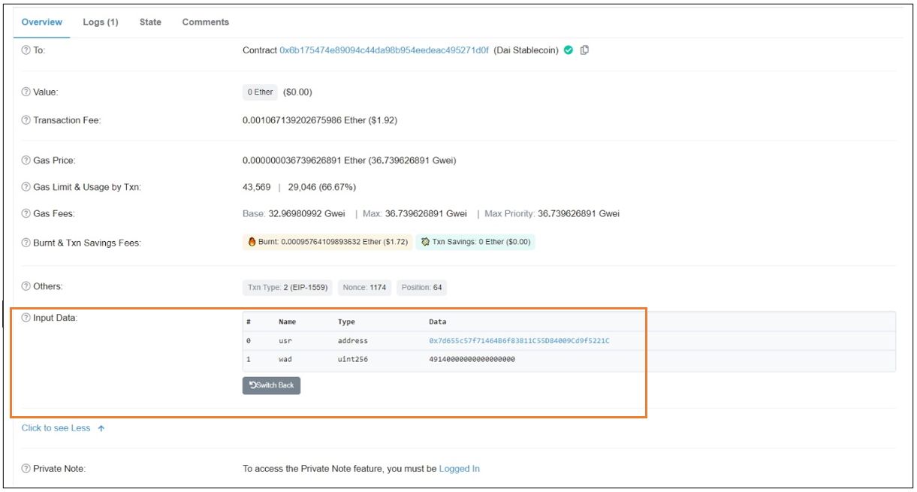The height and width of the screenshot is (492, 917).
Task: Click the help icon beside Others
Action: click(x=26, y=287)
